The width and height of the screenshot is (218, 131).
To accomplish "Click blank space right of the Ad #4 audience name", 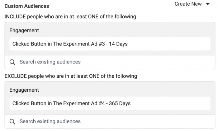I will pos(170,103).
